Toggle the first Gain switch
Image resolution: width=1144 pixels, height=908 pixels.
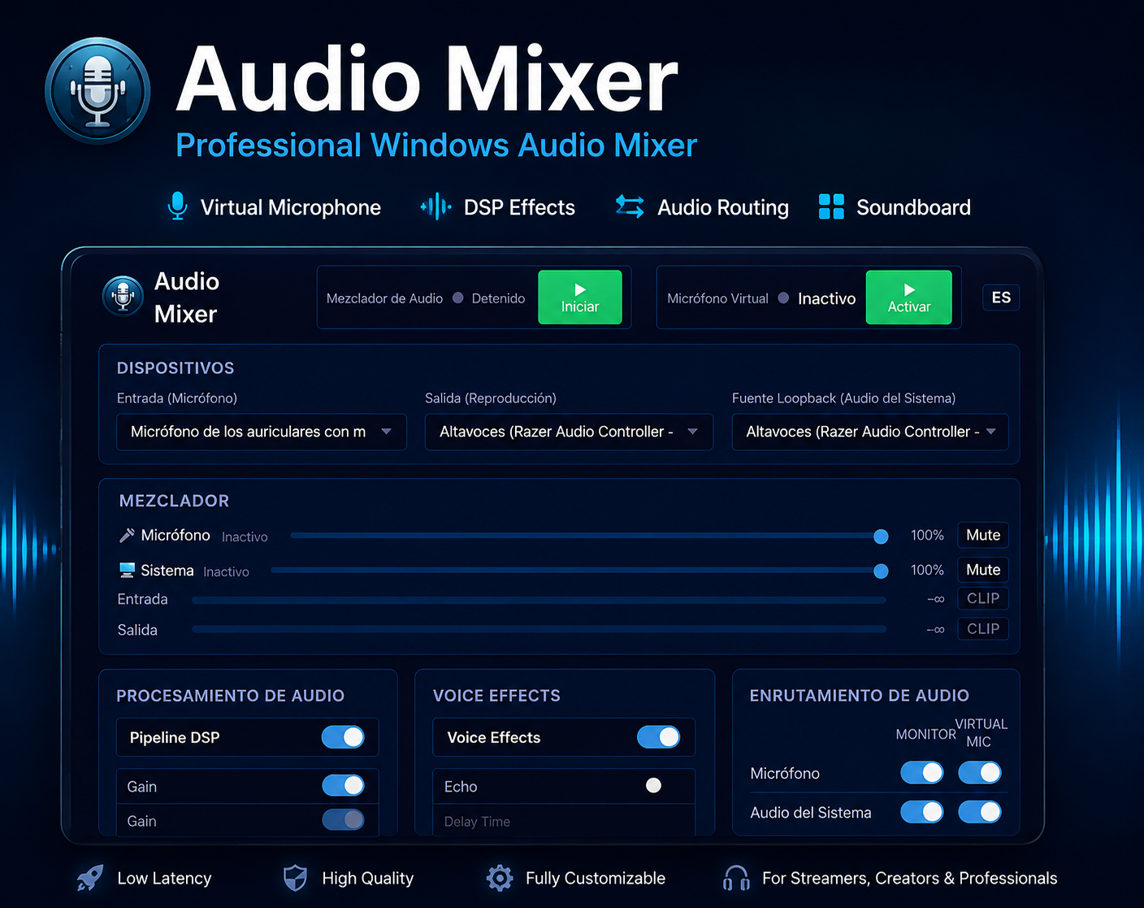coord(343,785)
